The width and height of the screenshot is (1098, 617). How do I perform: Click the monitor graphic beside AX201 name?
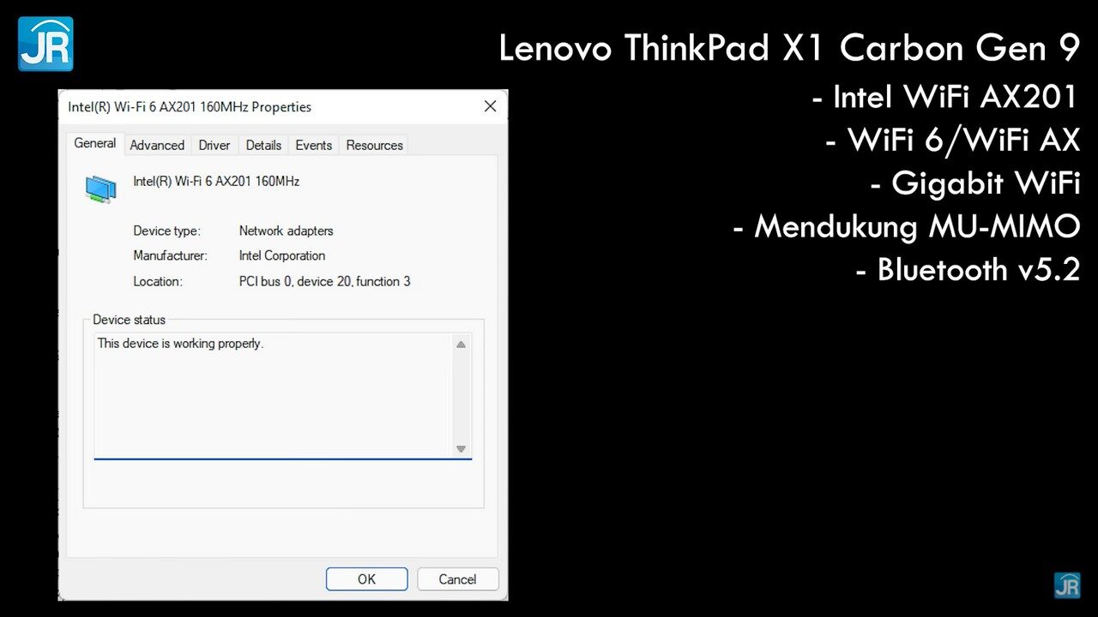[100, 189]
